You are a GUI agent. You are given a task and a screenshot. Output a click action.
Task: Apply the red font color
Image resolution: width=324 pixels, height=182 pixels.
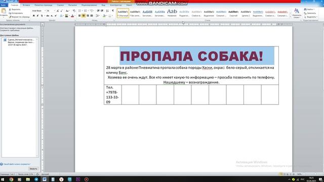(72, 16)
